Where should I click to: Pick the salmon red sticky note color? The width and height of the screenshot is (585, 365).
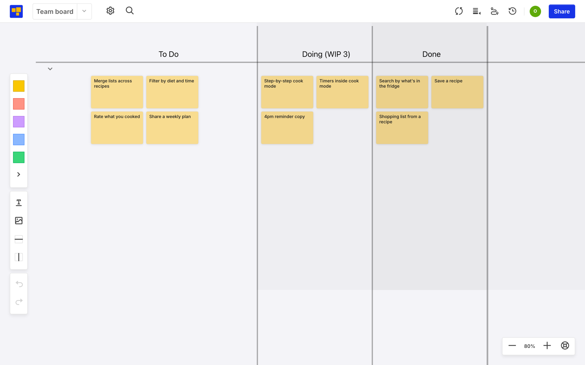[x=19, y=104]
